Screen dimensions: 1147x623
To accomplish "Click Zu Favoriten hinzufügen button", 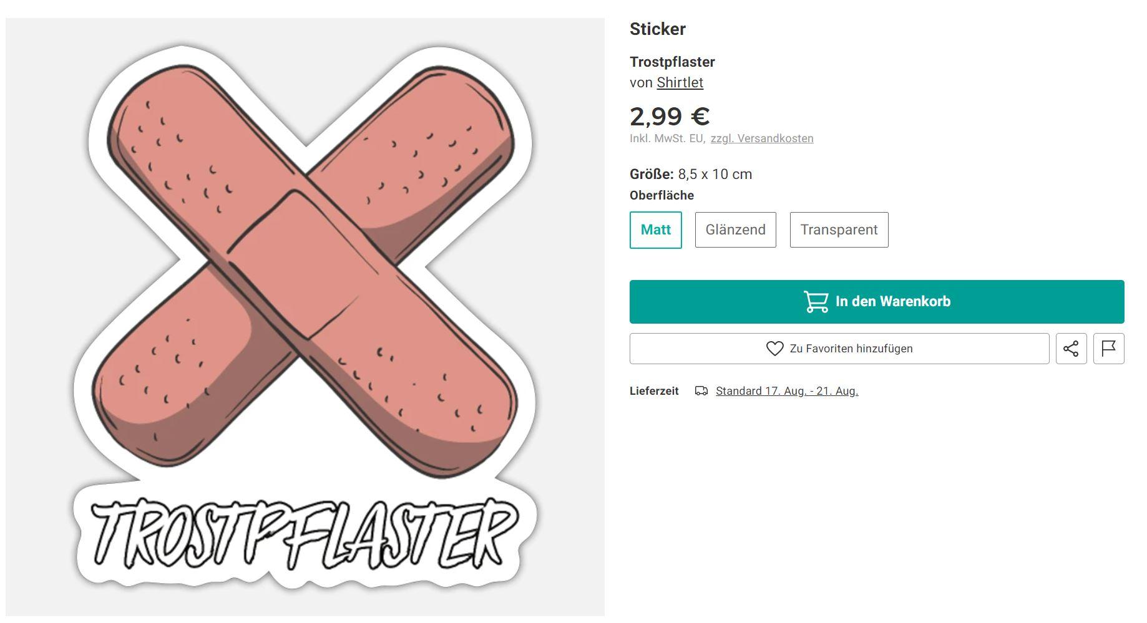I will coord(839,349).
